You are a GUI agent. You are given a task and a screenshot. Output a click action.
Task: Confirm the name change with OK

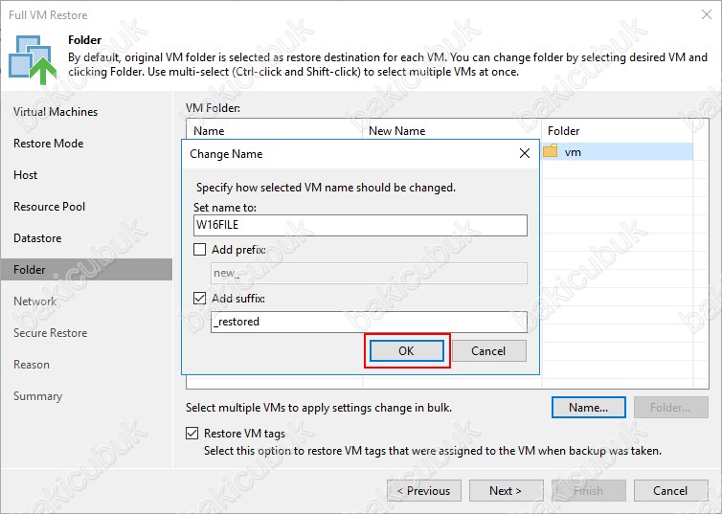click(407, 351)
